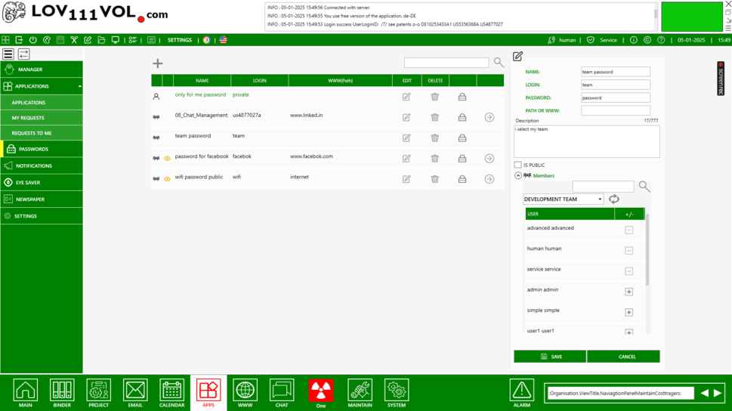This screenshot has height=411, width=732.
Task: Click the next arrow at the bottom right
Action: pos(718,394)
